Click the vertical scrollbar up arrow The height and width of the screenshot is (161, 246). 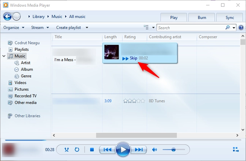click(243, 36)
